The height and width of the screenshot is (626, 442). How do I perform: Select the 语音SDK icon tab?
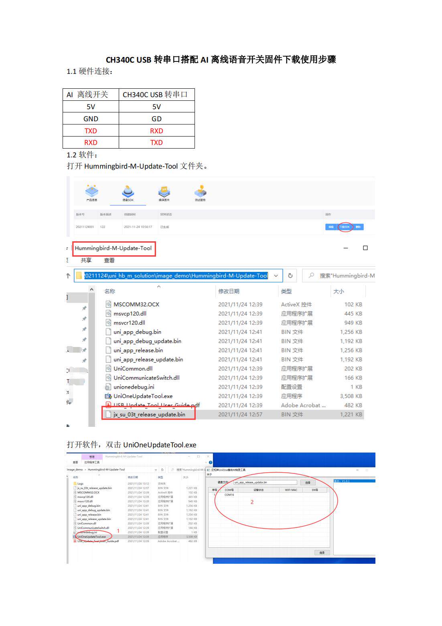click(x=128, y=193)
